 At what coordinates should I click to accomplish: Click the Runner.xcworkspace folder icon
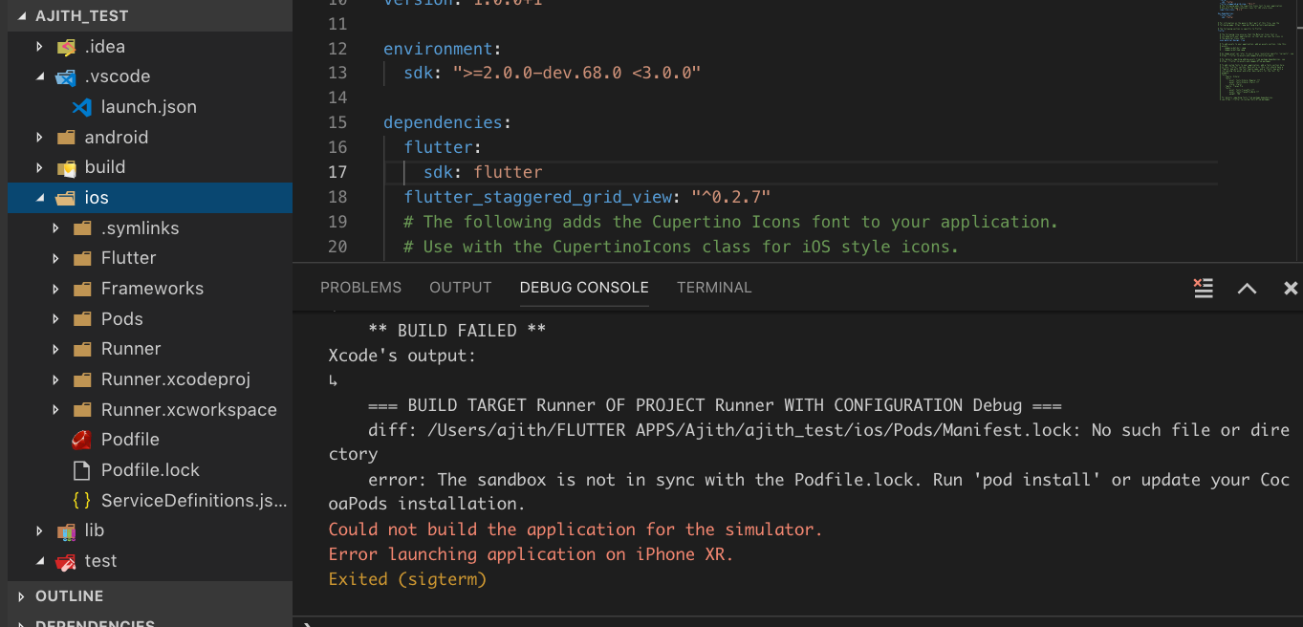point(82,410)
